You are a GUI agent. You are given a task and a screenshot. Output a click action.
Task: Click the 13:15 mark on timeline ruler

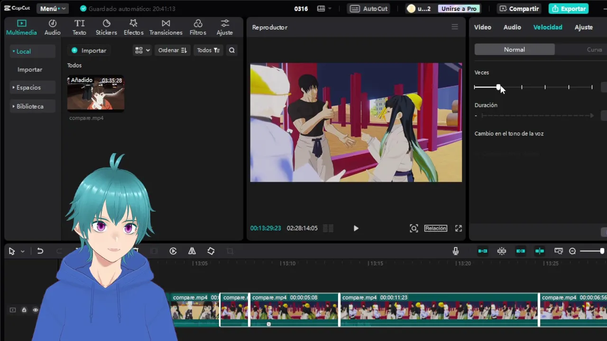[376, 263]
